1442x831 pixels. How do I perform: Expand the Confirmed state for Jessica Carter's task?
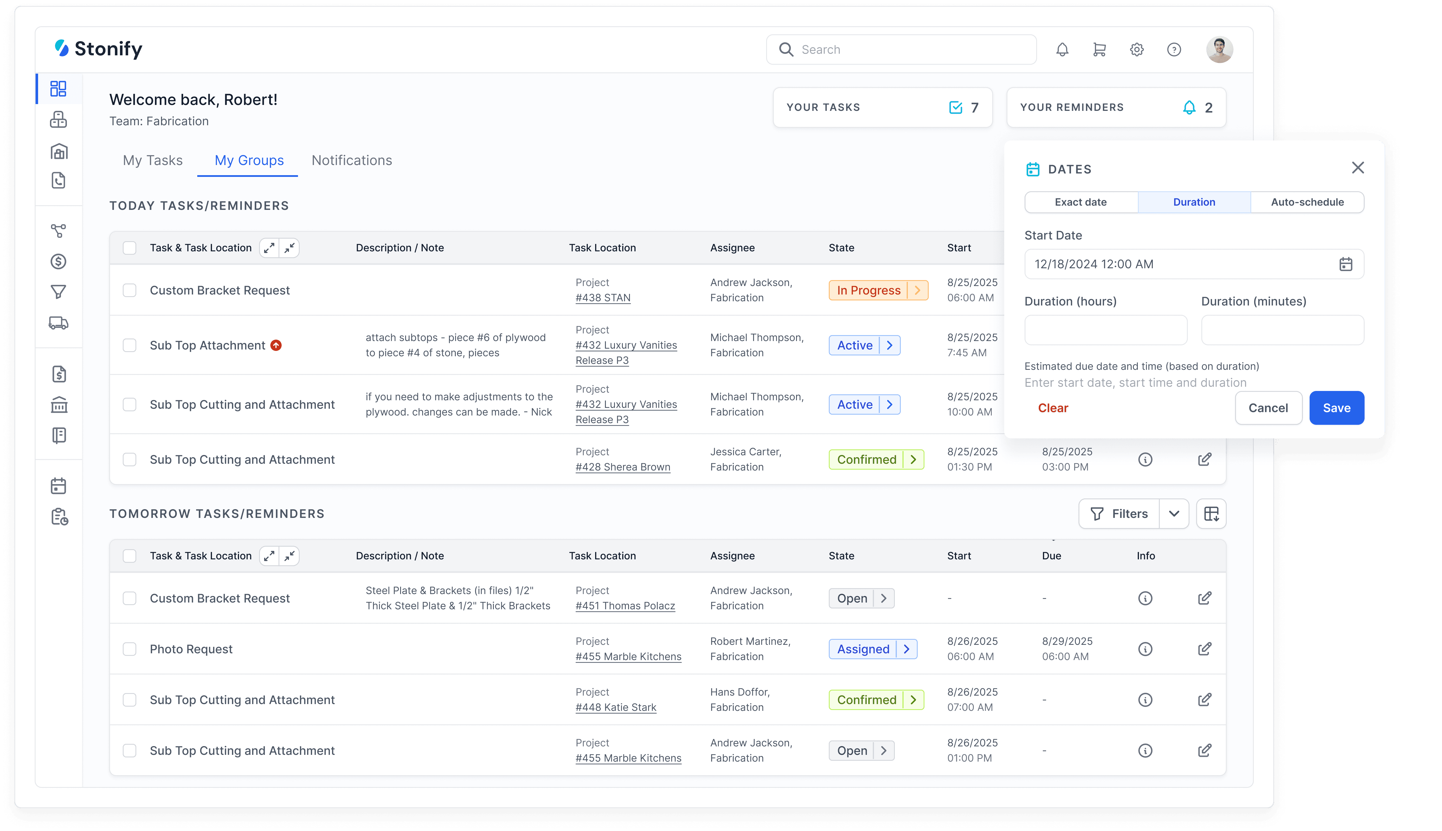(x=914, y=460)
